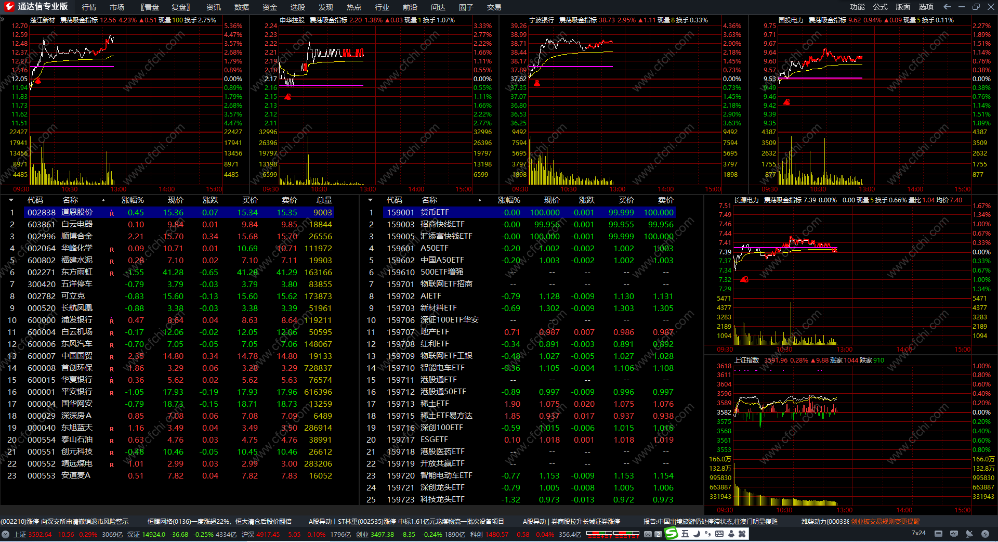Click the back arrow in title bar
998x542 pixels.
click(947, 7)
